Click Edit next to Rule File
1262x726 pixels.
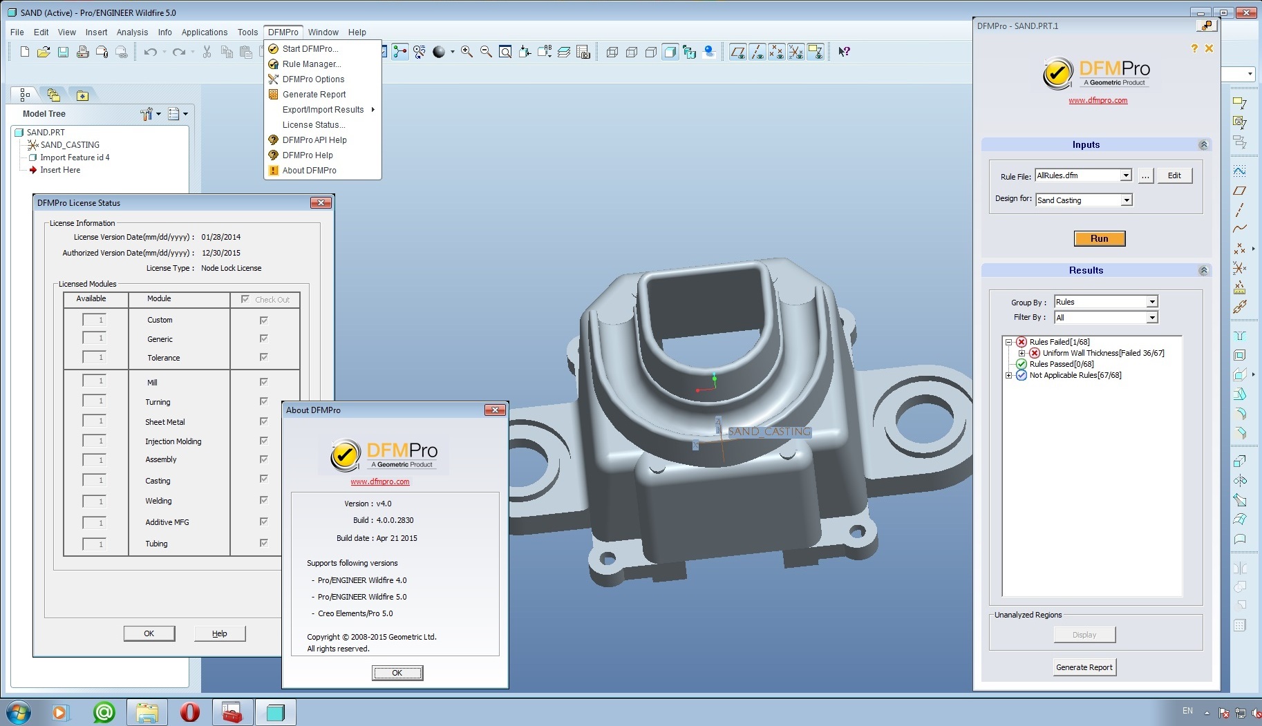(x=1174, y=175)
